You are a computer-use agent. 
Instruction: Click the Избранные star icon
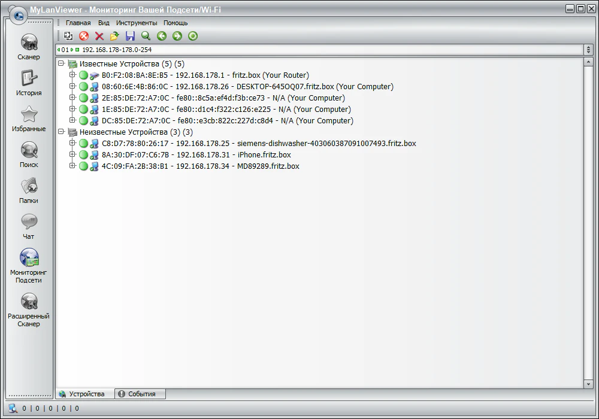pyautogui.click(x=29, y=118)
